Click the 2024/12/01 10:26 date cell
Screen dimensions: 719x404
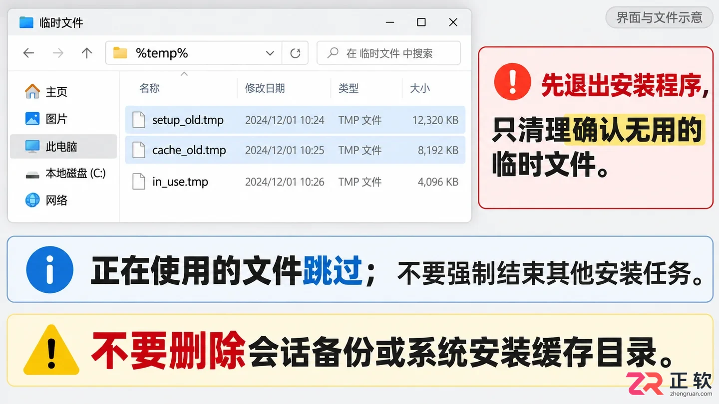(x=285, y=182)
